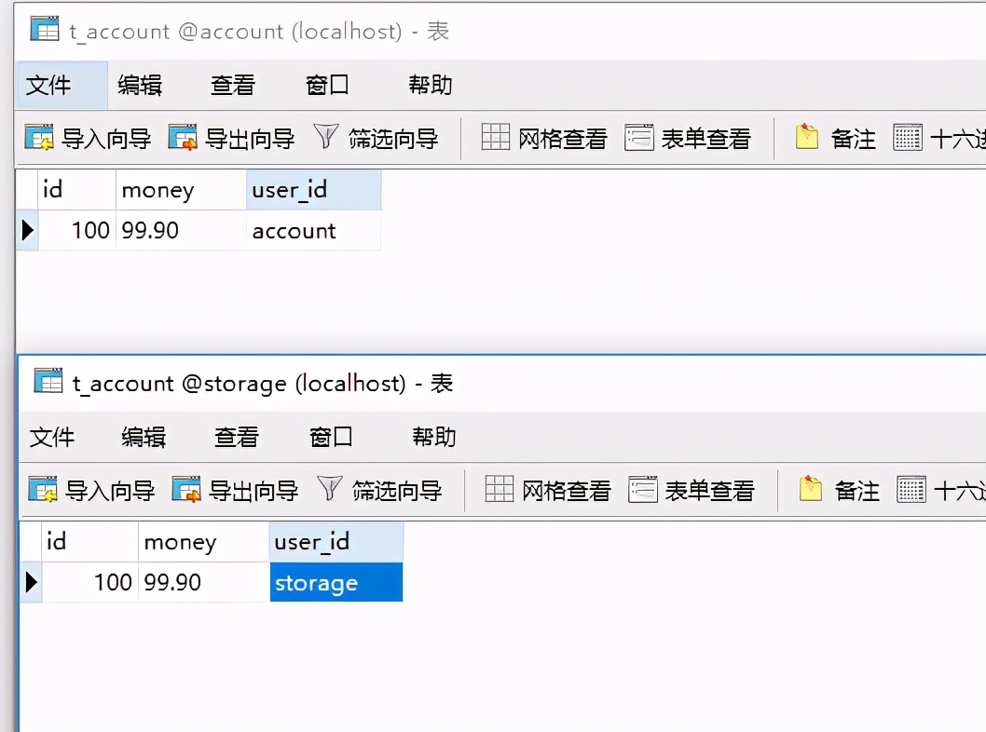986x732 pixels.
Task: Open the 文件 file menu in bottom window
Action: coord(53,437)
